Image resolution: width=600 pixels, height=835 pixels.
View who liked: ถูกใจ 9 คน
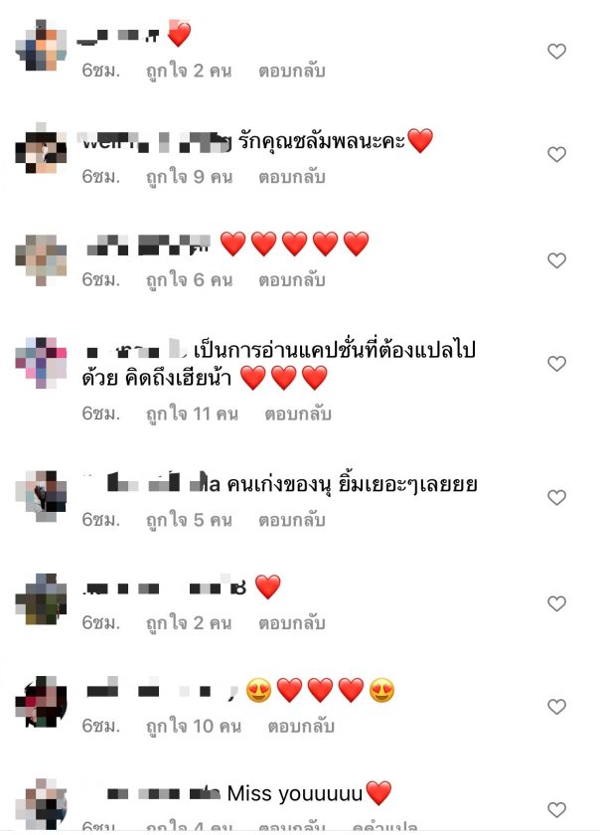click(189, 177)
